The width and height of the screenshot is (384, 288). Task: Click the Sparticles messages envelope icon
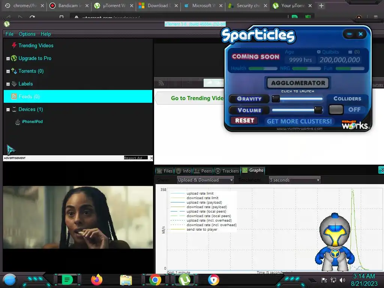pos(350,52)
